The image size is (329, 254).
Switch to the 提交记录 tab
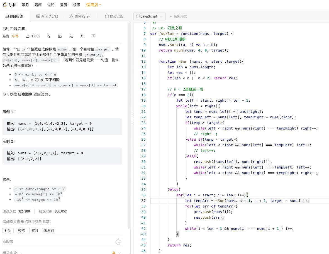tap(114, 16)
